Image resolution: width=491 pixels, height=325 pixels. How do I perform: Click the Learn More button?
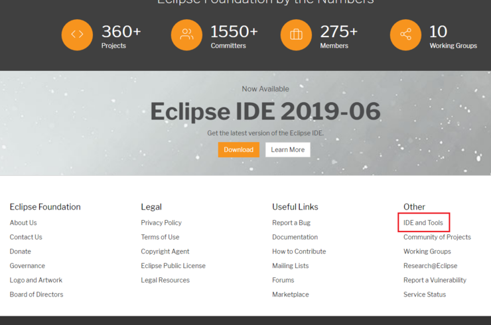[288, 150]
